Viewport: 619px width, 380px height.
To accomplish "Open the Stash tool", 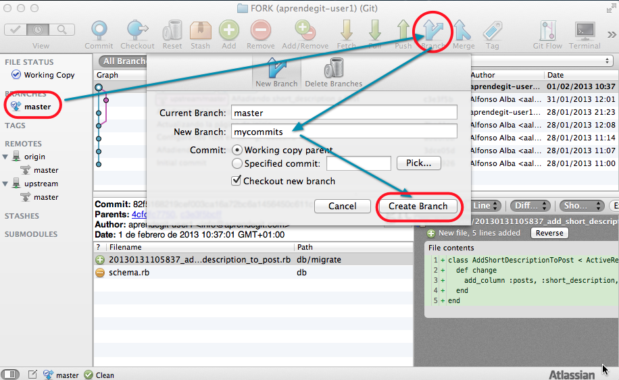I will pyautogui.click(x=200, y=30).
